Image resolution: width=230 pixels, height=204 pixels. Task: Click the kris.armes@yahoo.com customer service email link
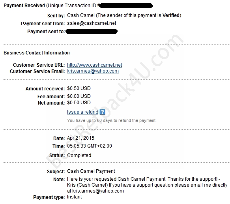(x=93, y=71)
